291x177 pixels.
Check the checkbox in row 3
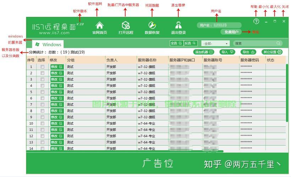pos(42,79)
